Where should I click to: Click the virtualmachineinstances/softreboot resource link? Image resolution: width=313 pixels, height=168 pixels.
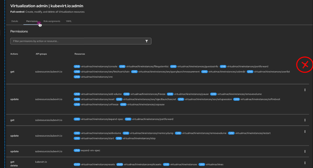(265, 99)
